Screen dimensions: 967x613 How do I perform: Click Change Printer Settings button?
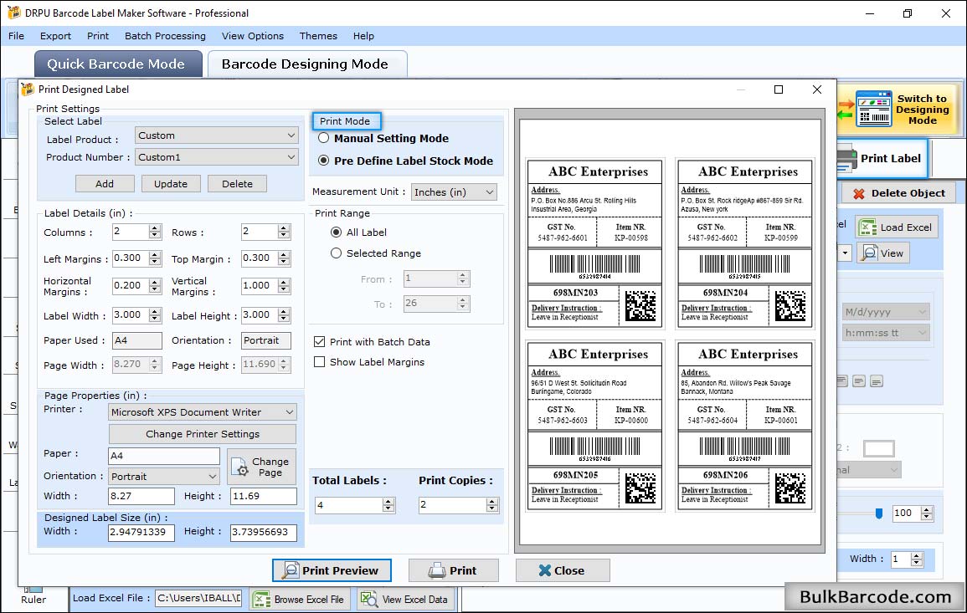pyautogui.click(x=203, y=434)
